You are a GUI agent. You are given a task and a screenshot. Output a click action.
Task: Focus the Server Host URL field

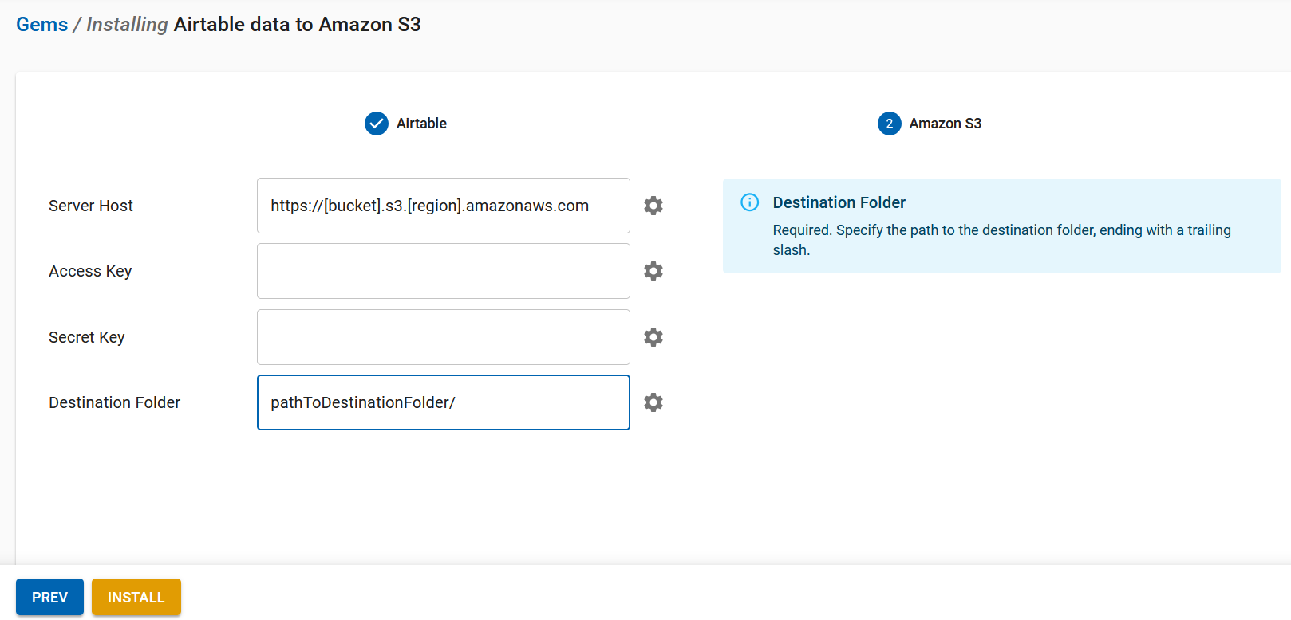click(443, 206)
